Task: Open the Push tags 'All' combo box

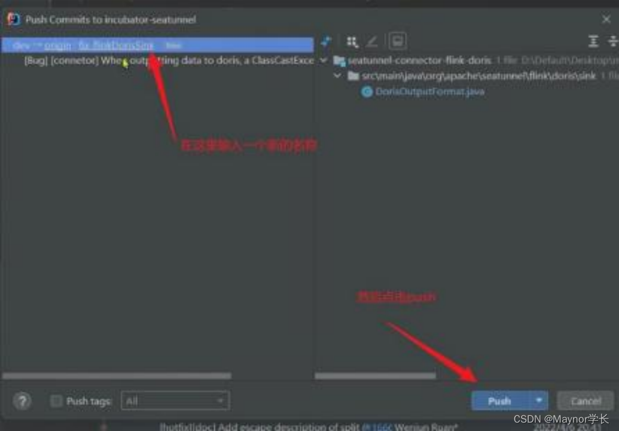Action: 175,401
